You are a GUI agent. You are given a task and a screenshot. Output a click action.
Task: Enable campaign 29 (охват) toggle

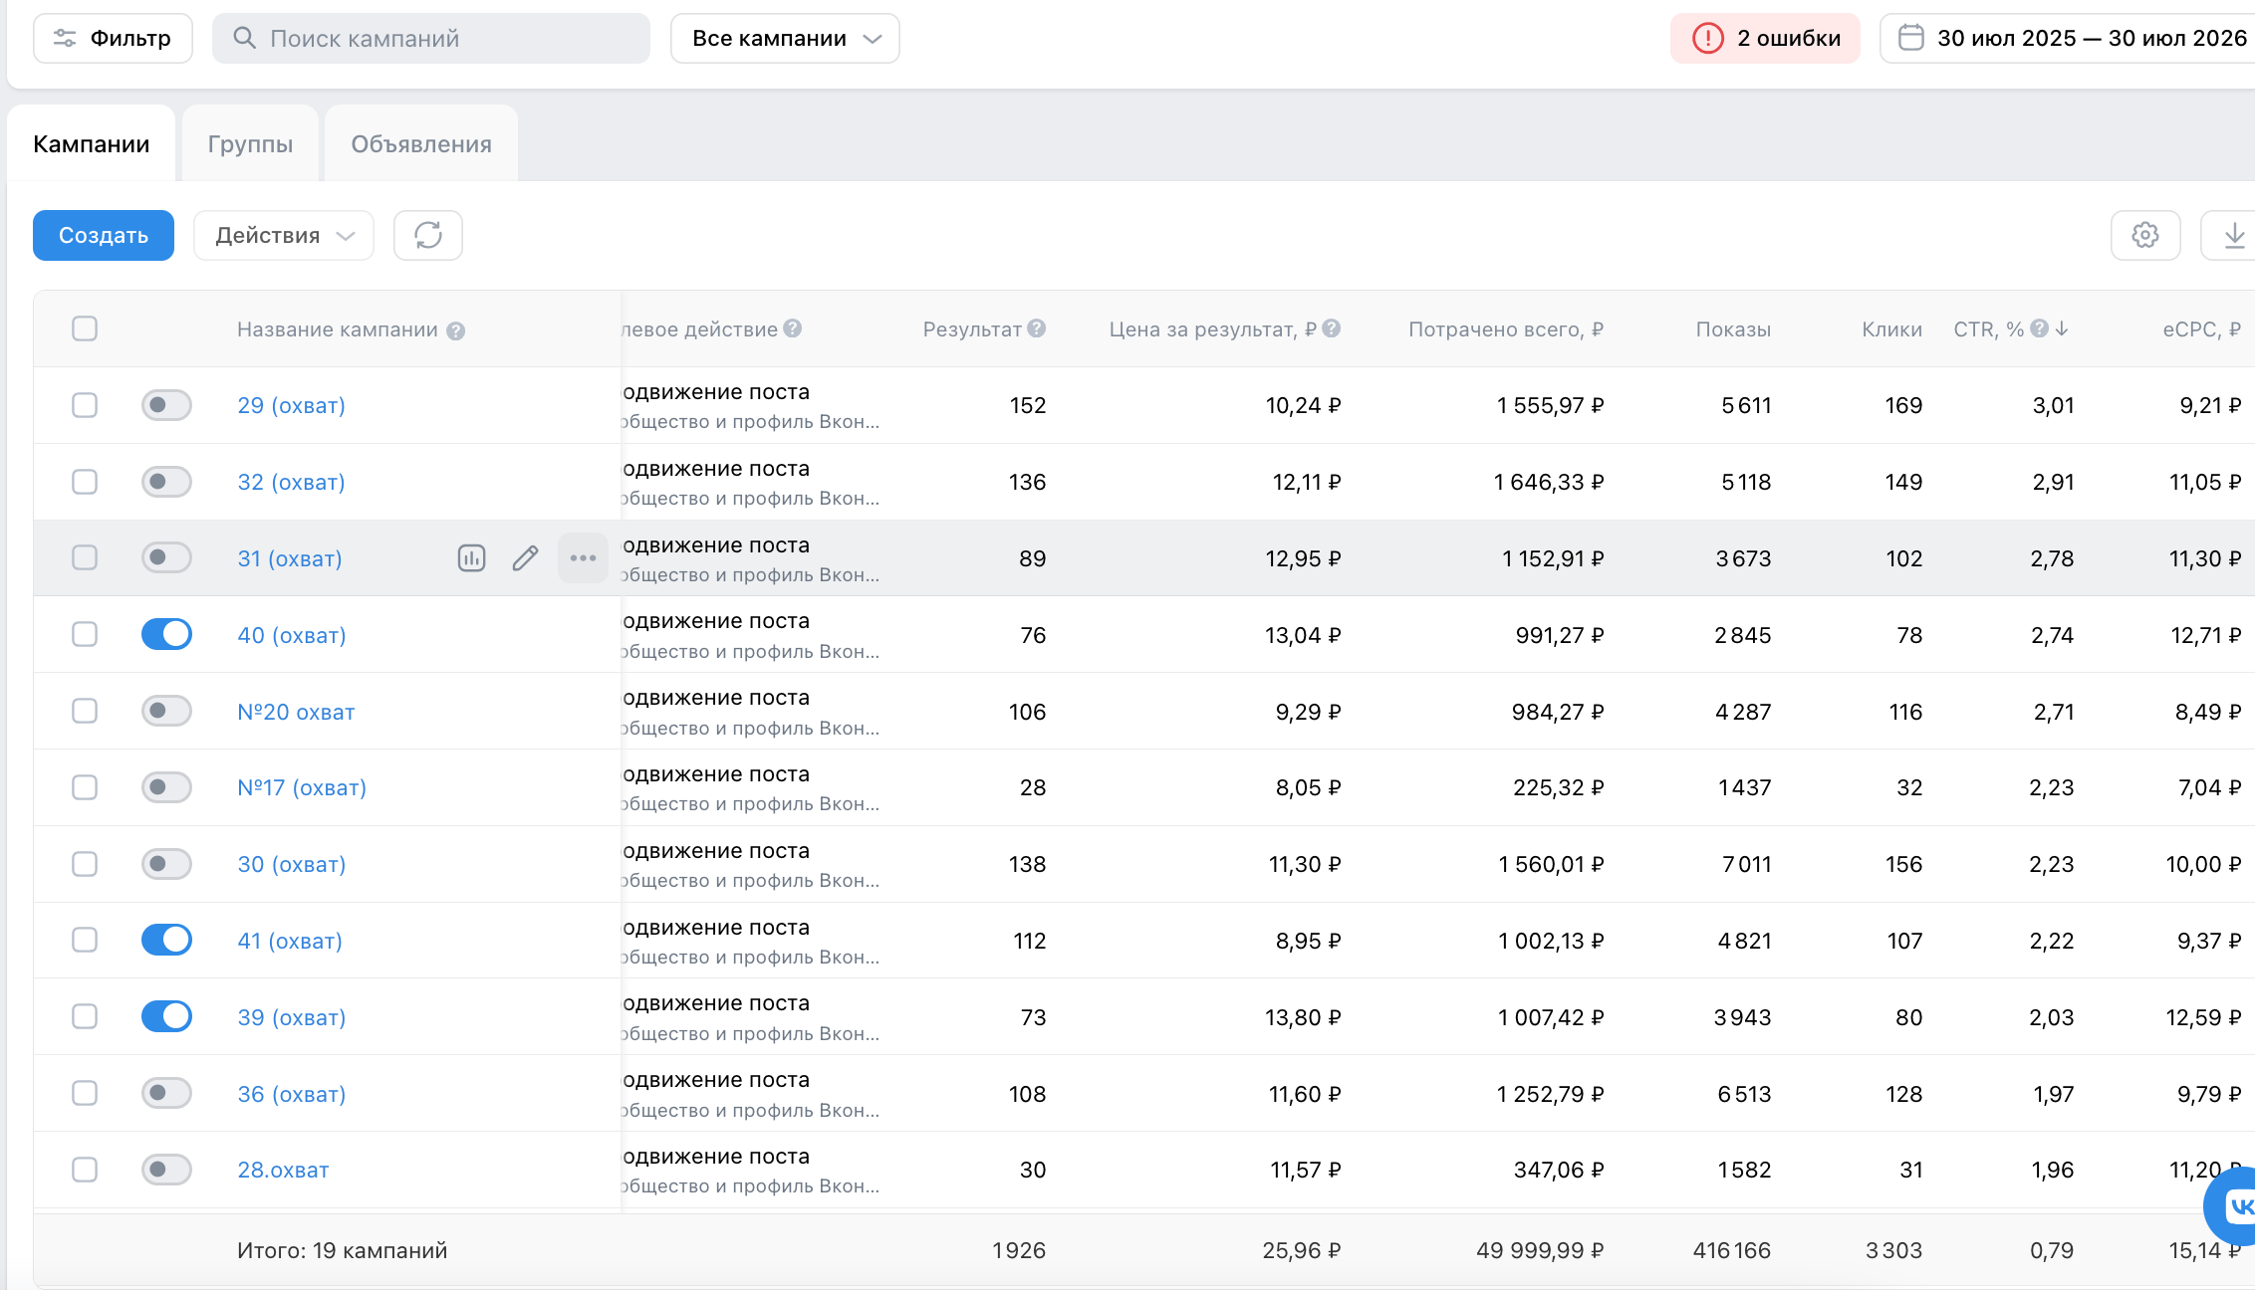coord(166,405)
